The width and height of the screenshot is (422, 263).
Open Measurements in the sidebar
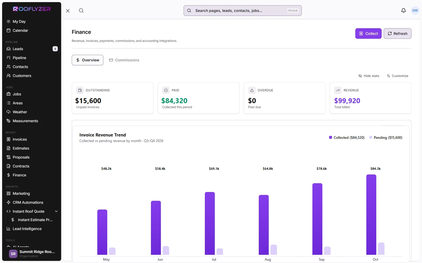coord(32,121)
